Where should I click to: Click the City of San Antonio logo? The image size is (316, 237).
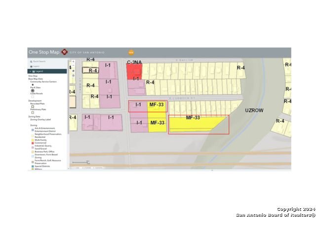[65, 52]
